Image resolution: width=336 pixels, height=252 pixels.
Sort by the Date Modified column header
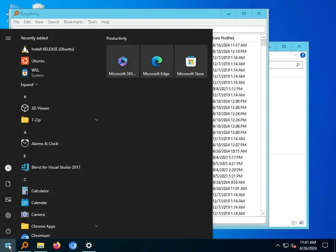[x=237, y=38]
